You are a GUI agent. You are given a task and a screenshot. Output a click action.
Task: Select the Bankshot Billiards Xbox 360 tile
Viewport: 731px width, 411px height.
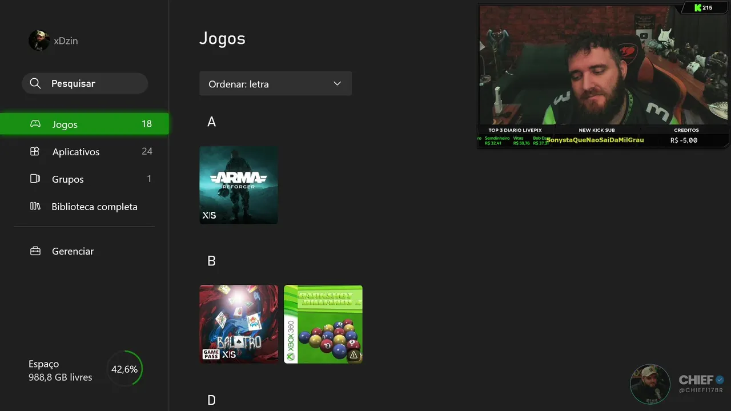pyautogui.click(x=323, y=324)
